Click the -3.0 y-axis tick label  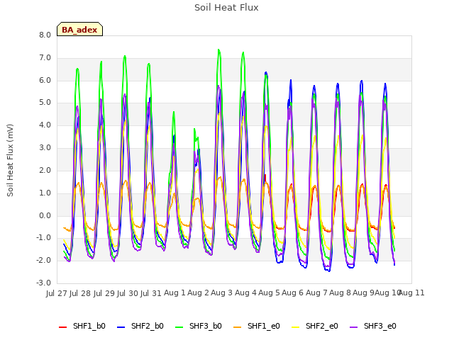(44, 283)
